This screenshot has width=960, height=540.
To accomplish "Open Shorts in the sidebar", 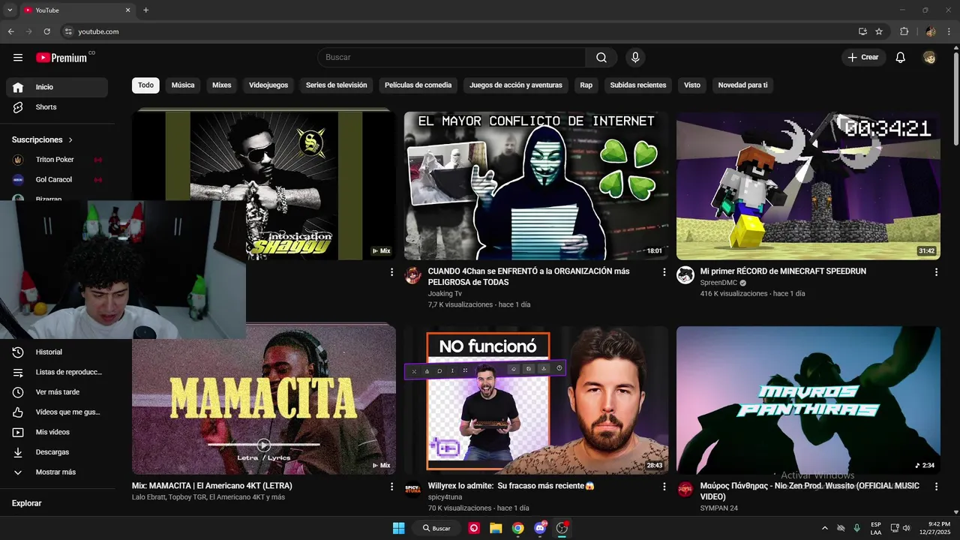I will [x=57, y=107].
